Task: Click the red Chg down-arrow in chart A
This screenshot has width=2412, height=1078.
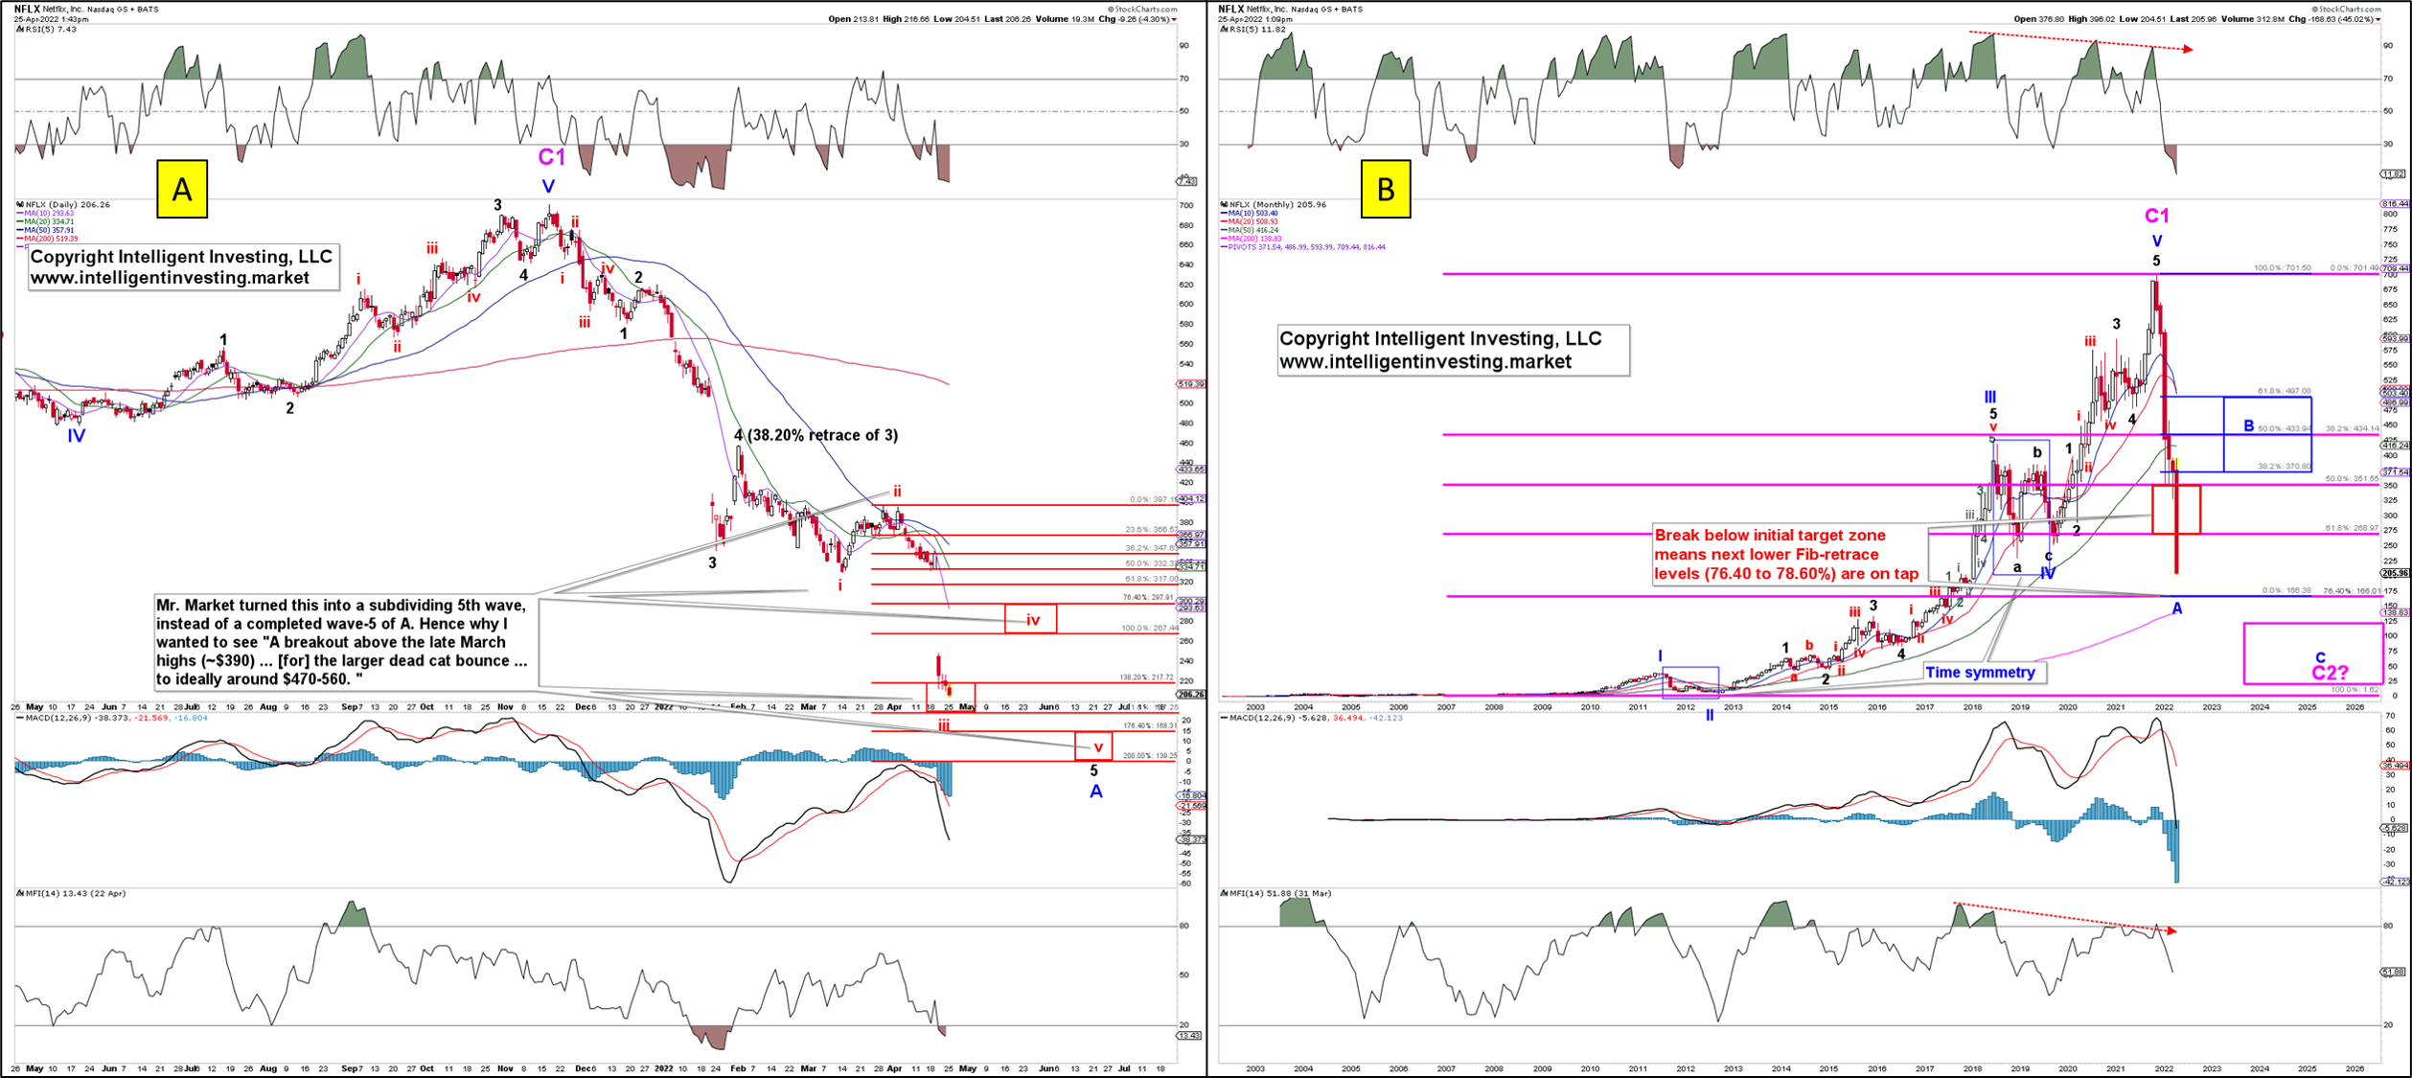Action: [1174, 19]
